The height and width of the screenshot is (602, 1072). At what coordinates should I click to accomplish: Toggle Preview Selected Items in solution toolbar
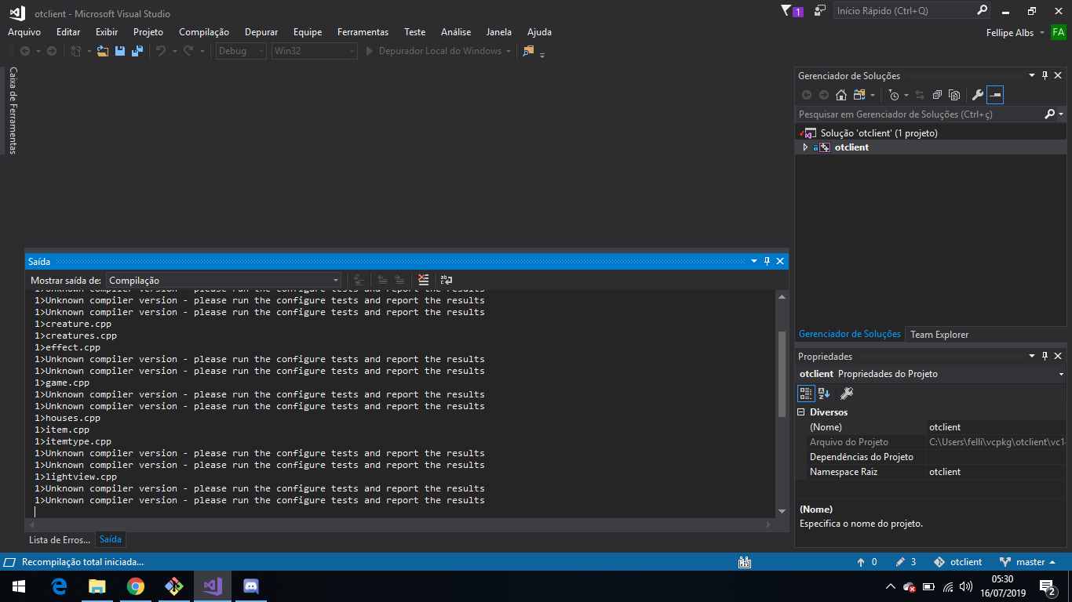point(995,95)
